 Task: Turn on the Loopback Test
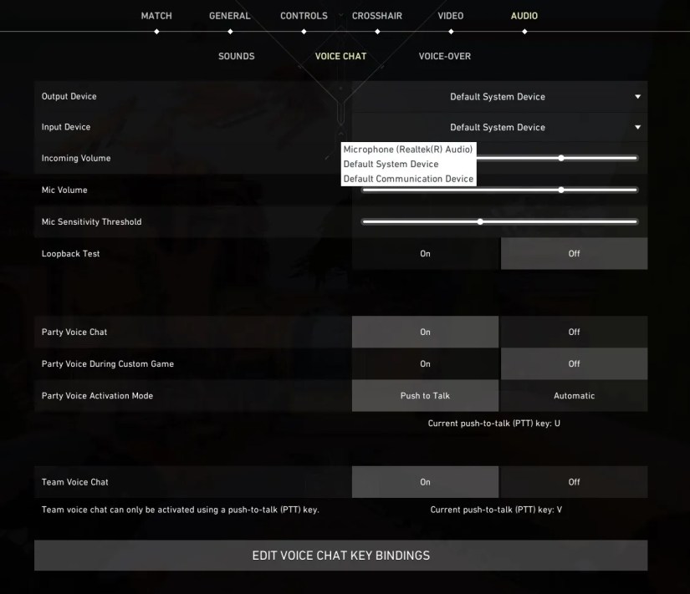coord(424,253)
